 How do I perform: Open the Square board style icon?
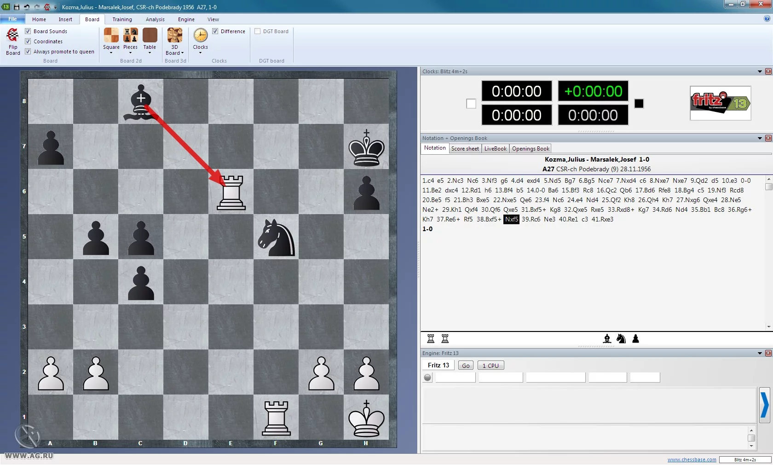pyautogui.click(x=111, y=35)
